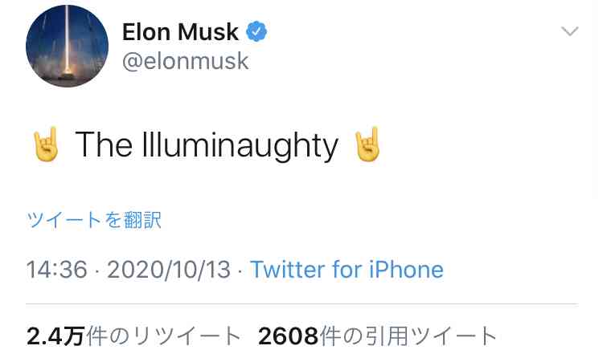Click the dot between time and date

pyautogui.click(x=97, y=270)
